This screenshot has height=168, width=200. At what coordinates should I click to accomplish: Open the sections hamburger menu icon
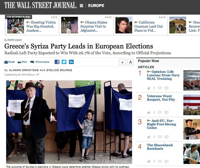coord(81,6)
